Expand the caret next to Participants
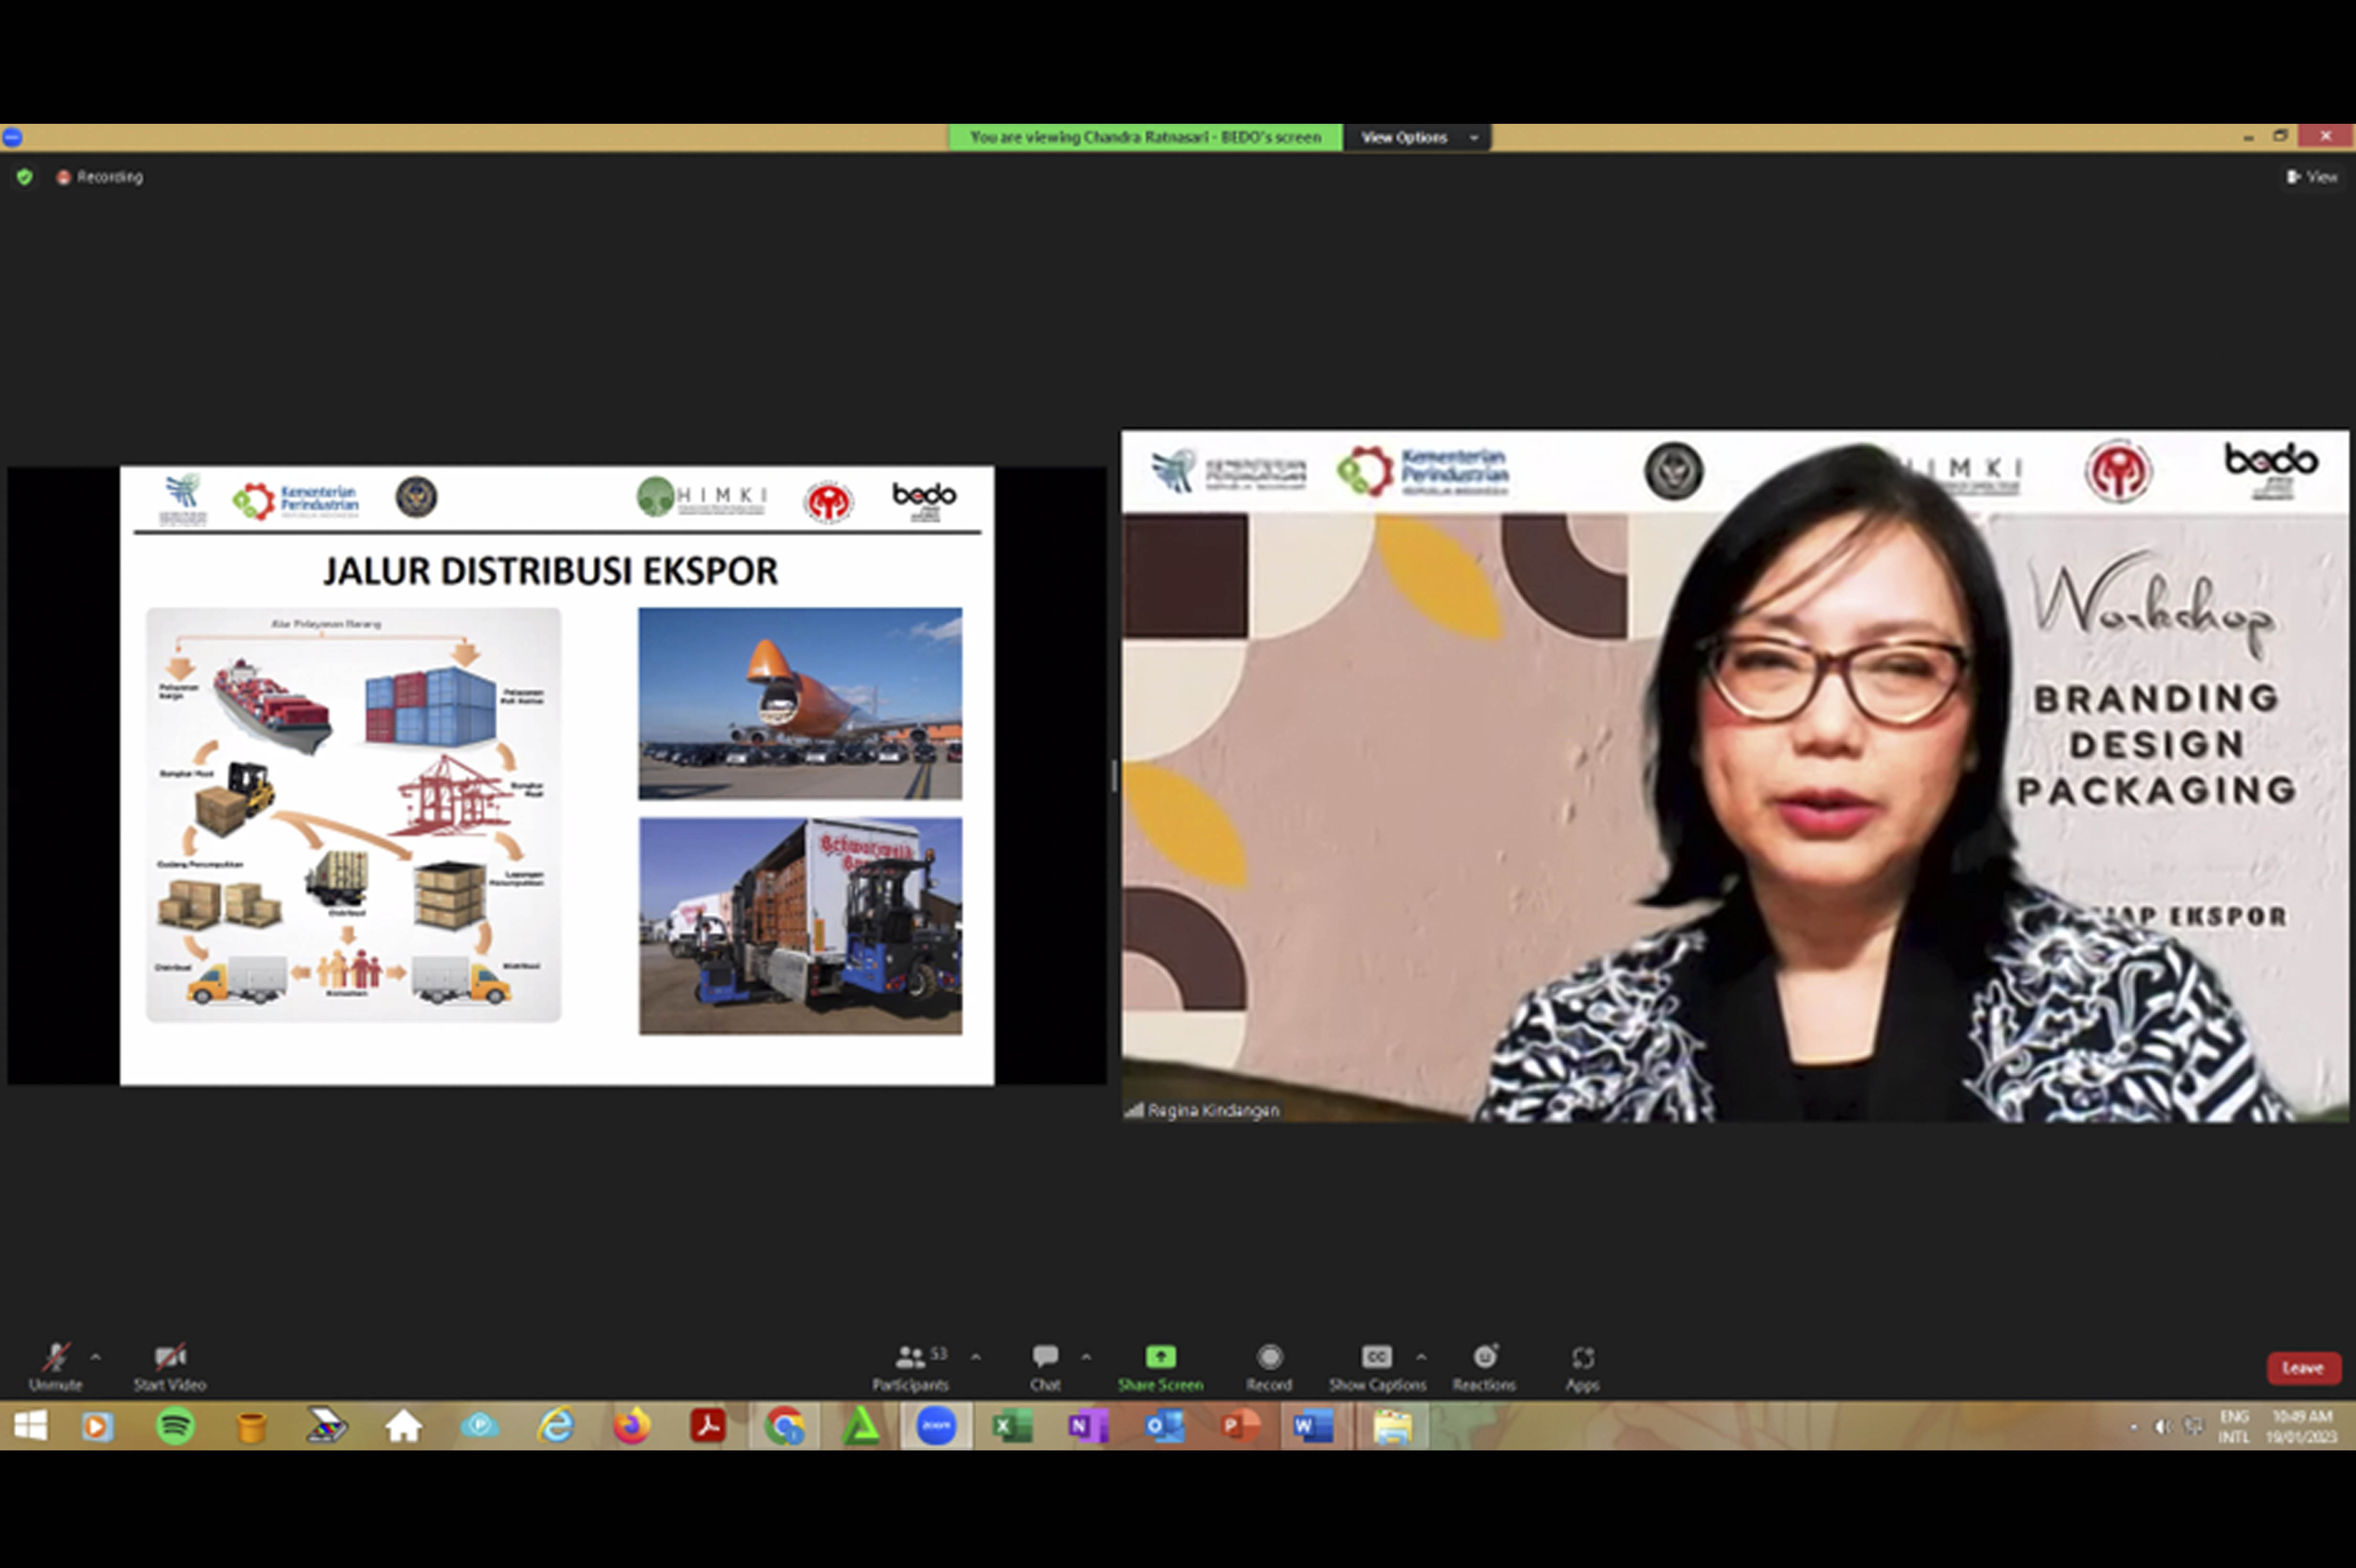The height and width of the screenshot is (1568, 2356). coord(976,1357)
